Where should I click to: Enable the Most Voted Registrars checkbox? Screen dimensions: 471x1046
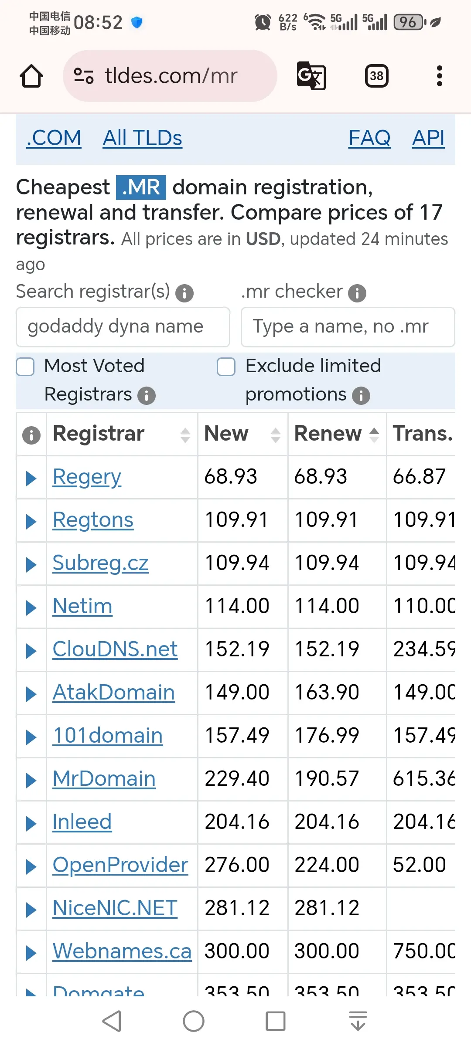click(25, 367)
